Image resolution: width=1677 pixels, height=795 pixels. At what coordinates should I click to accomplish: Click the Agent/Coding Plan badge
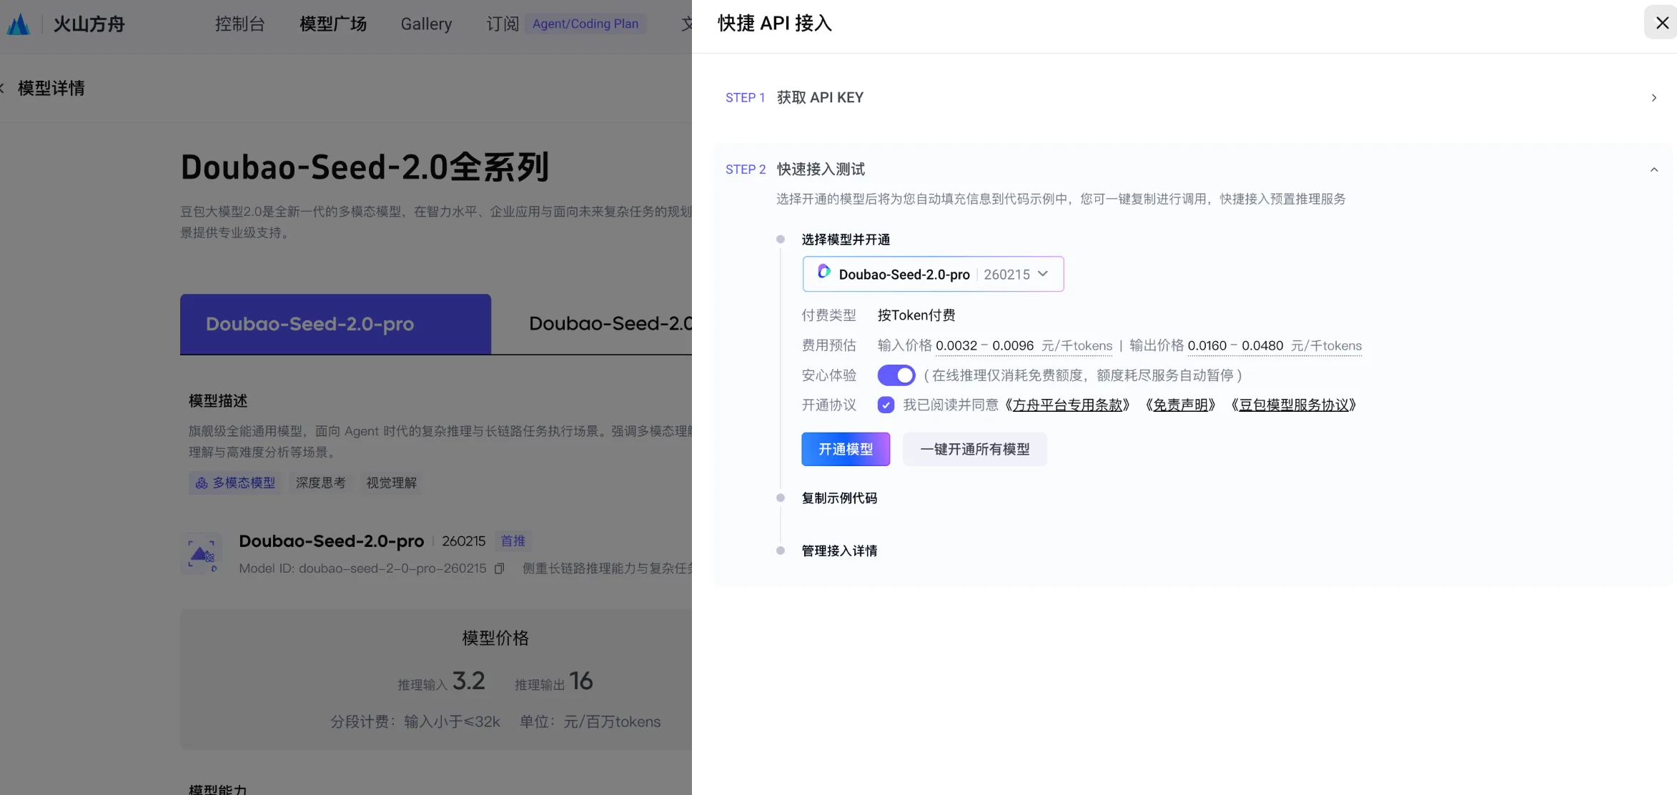tap(585, 24)
